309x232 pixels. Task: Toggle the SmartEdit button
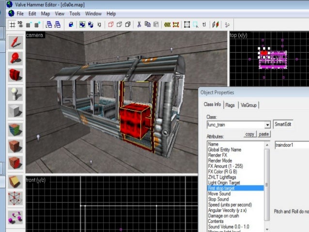click(x=283, y=124)
